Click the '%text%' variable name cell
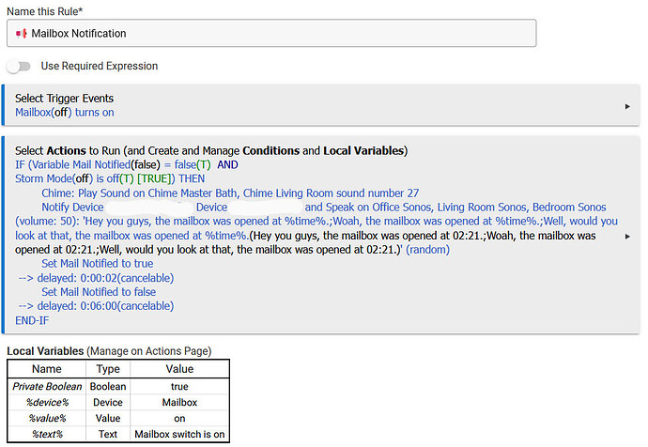648x447 pixels. [x=47, y=434]
